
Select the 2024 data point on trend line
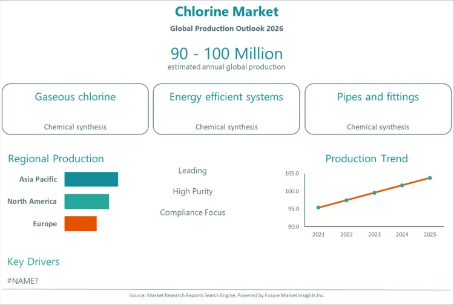[x=402, y=185]
